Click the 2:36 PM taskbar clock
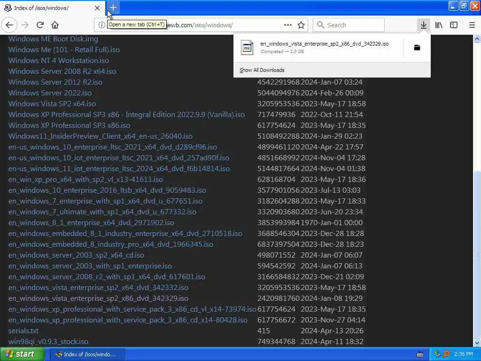 (x=464, y=354)
